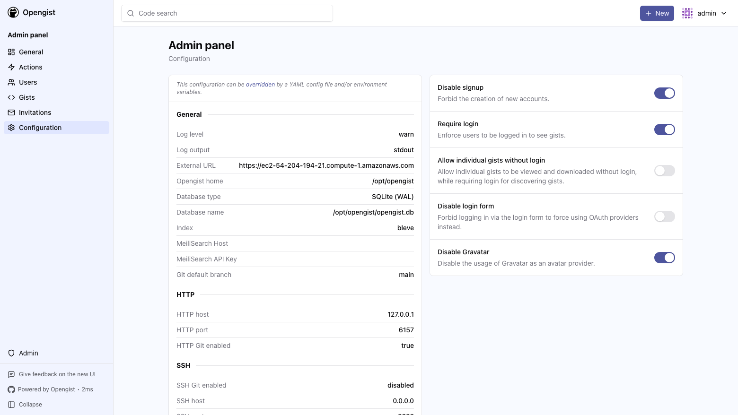The width and height of the screenshot is (738, 415).
Task: Click the '/opt/opengist/opengist.db' database name value
Action: pyautogui.click(x=373, y=212)
